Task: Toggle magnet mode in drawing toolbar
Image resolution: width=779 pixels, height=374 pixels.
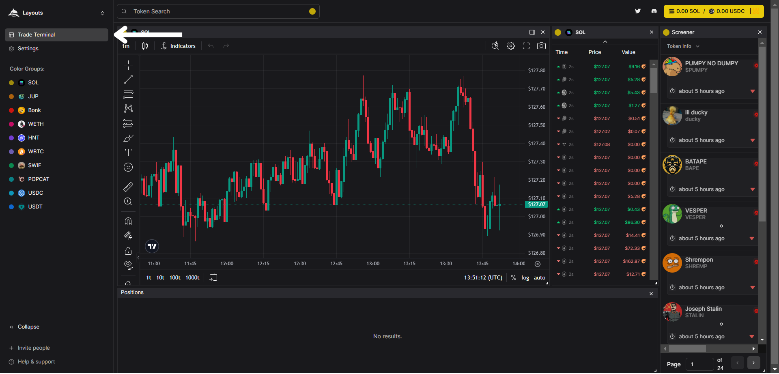Action: (128, 221)
